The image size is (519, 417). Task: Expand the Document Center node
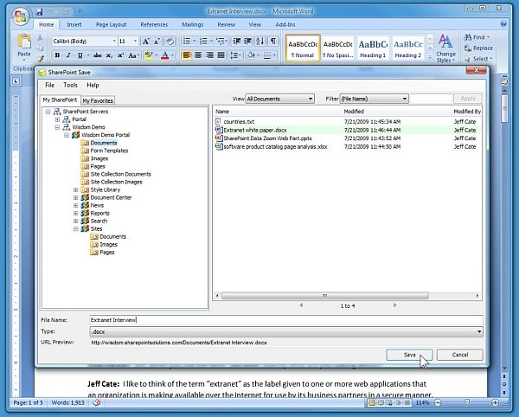76,197
